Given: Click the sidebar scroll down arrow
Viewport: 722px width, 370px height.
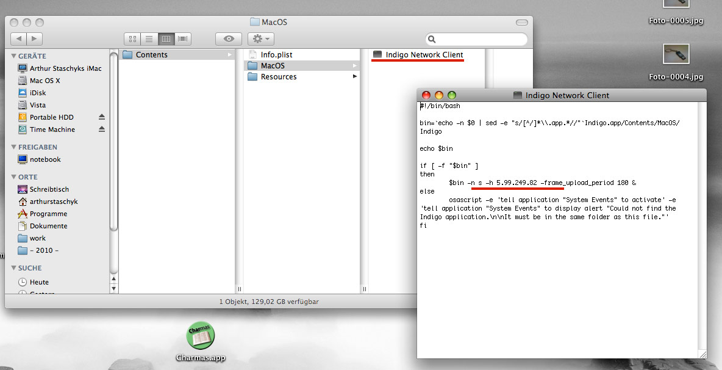Looking at the screenshot, I should (x=114, y=288).
